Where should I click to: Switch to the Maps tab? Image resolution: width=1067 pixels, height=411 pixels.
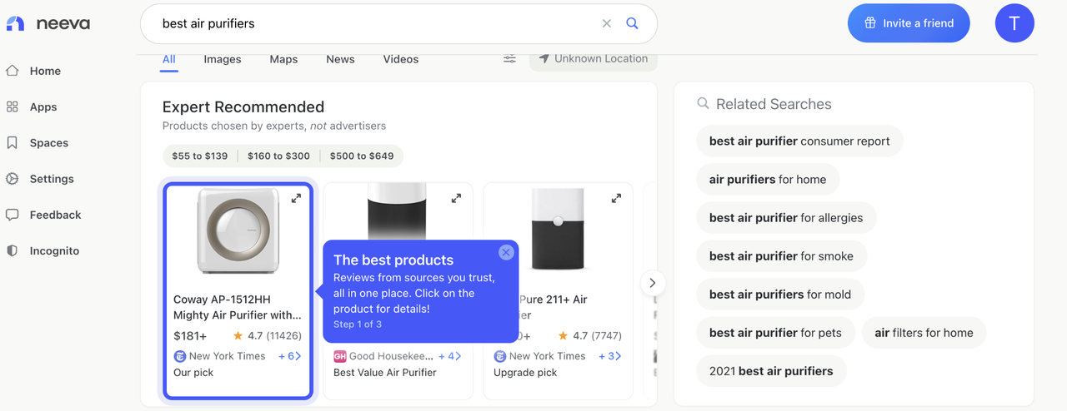click(283, 59)
